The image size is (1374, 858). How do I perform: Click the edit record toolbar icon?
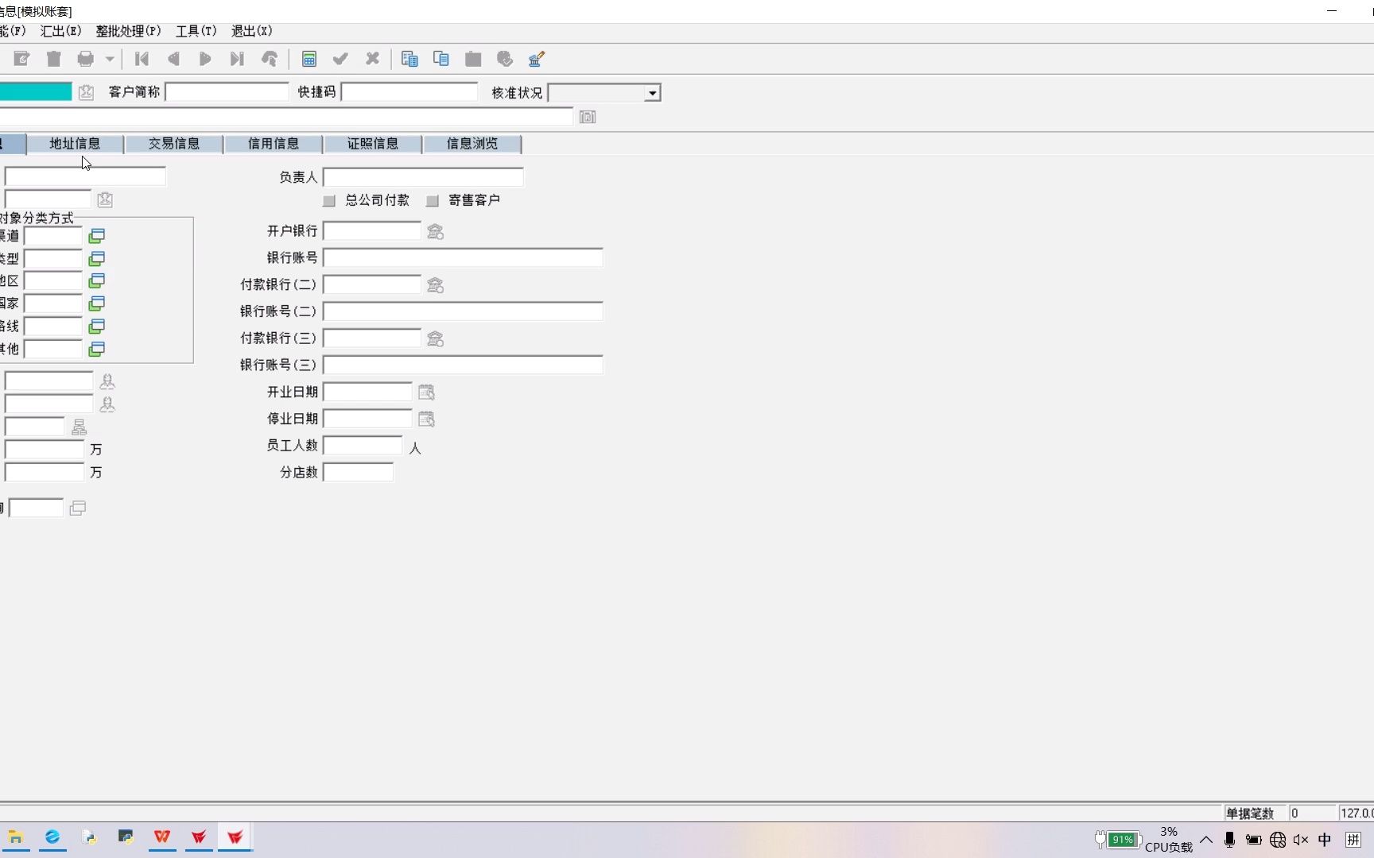click(x=21, y=59)
